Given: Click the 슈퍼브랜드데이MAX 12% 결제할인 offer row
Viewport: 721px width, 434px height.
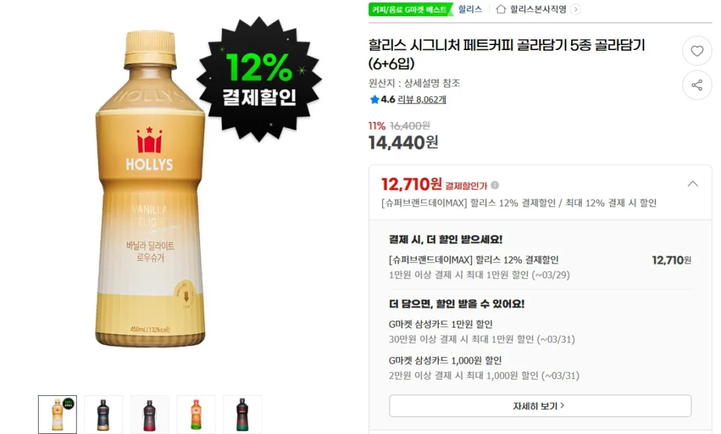Looking at the screenshot, I should coord(540,267).
